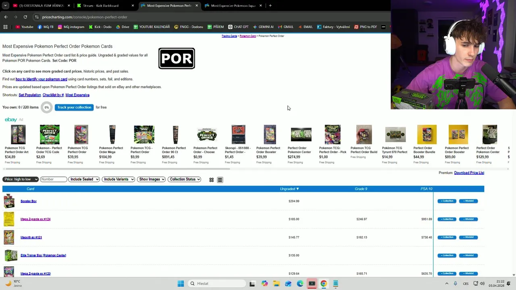Open the GEMINI AI bookmark
Viewport: 516px width, 290px height.
pos(263,27)
